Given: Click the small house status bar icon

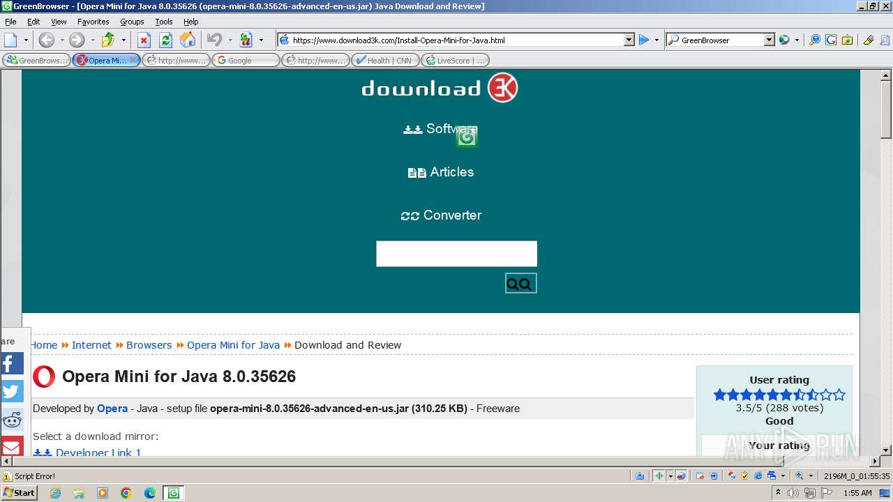Looking at the screenshot, I should click(732, 476).
